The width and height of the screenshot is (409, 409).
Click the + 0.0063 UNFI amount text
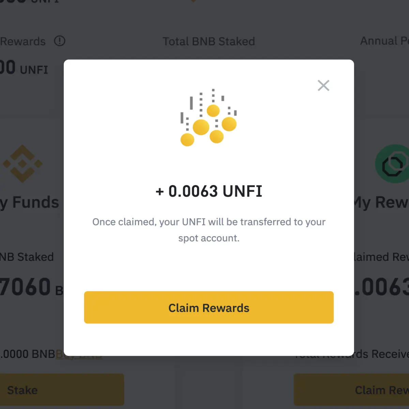pos(209,191)
